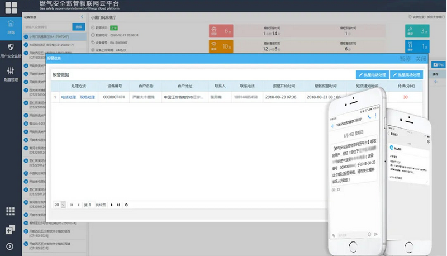Click 关闭 in the alarm dialog header
This screenshot has height=256, width=447.
click(421, 59)
